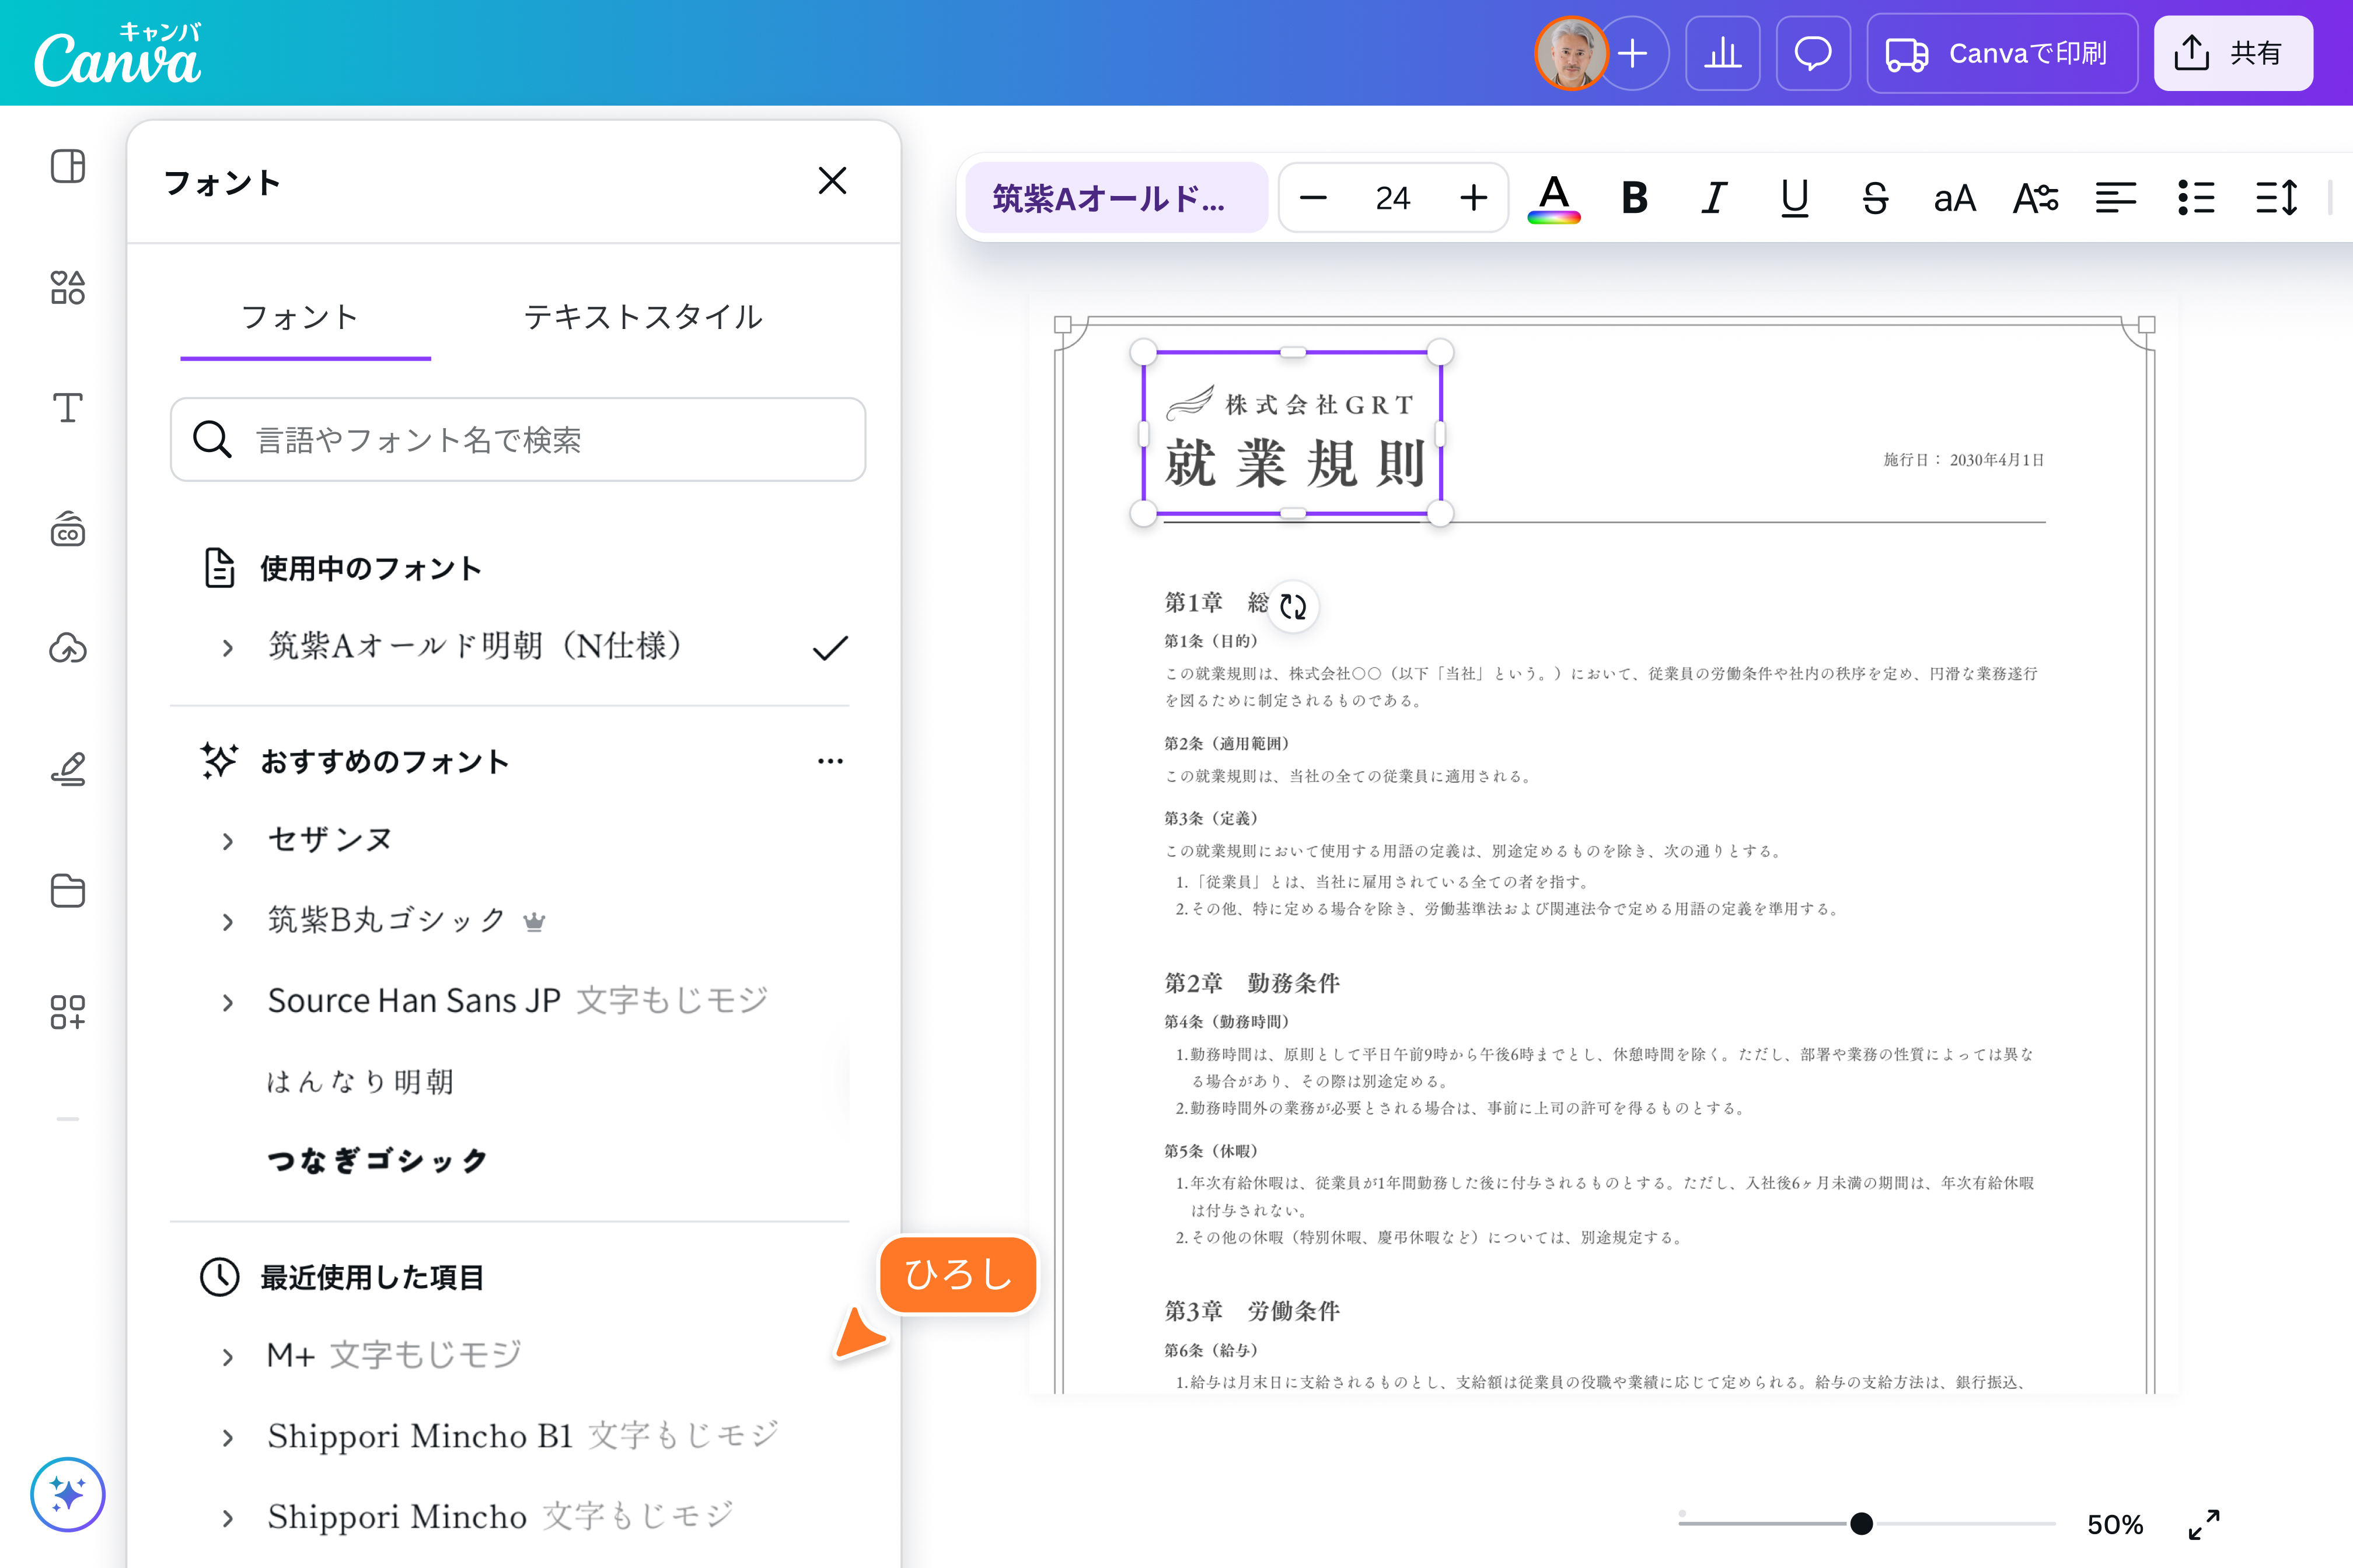2353x1568 pixels.
Task: Click the Canvaで印刷 button
Action: click(x=2002, y=53)
